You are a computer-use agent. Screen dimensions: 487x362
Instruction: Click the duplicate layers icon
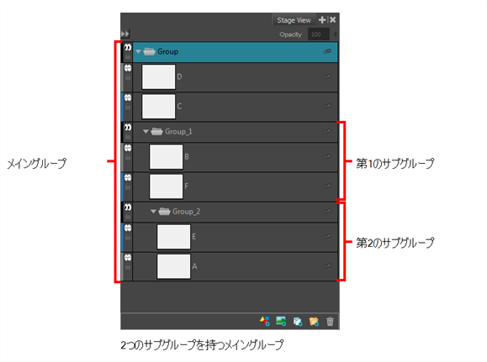(x=298, y=322)
